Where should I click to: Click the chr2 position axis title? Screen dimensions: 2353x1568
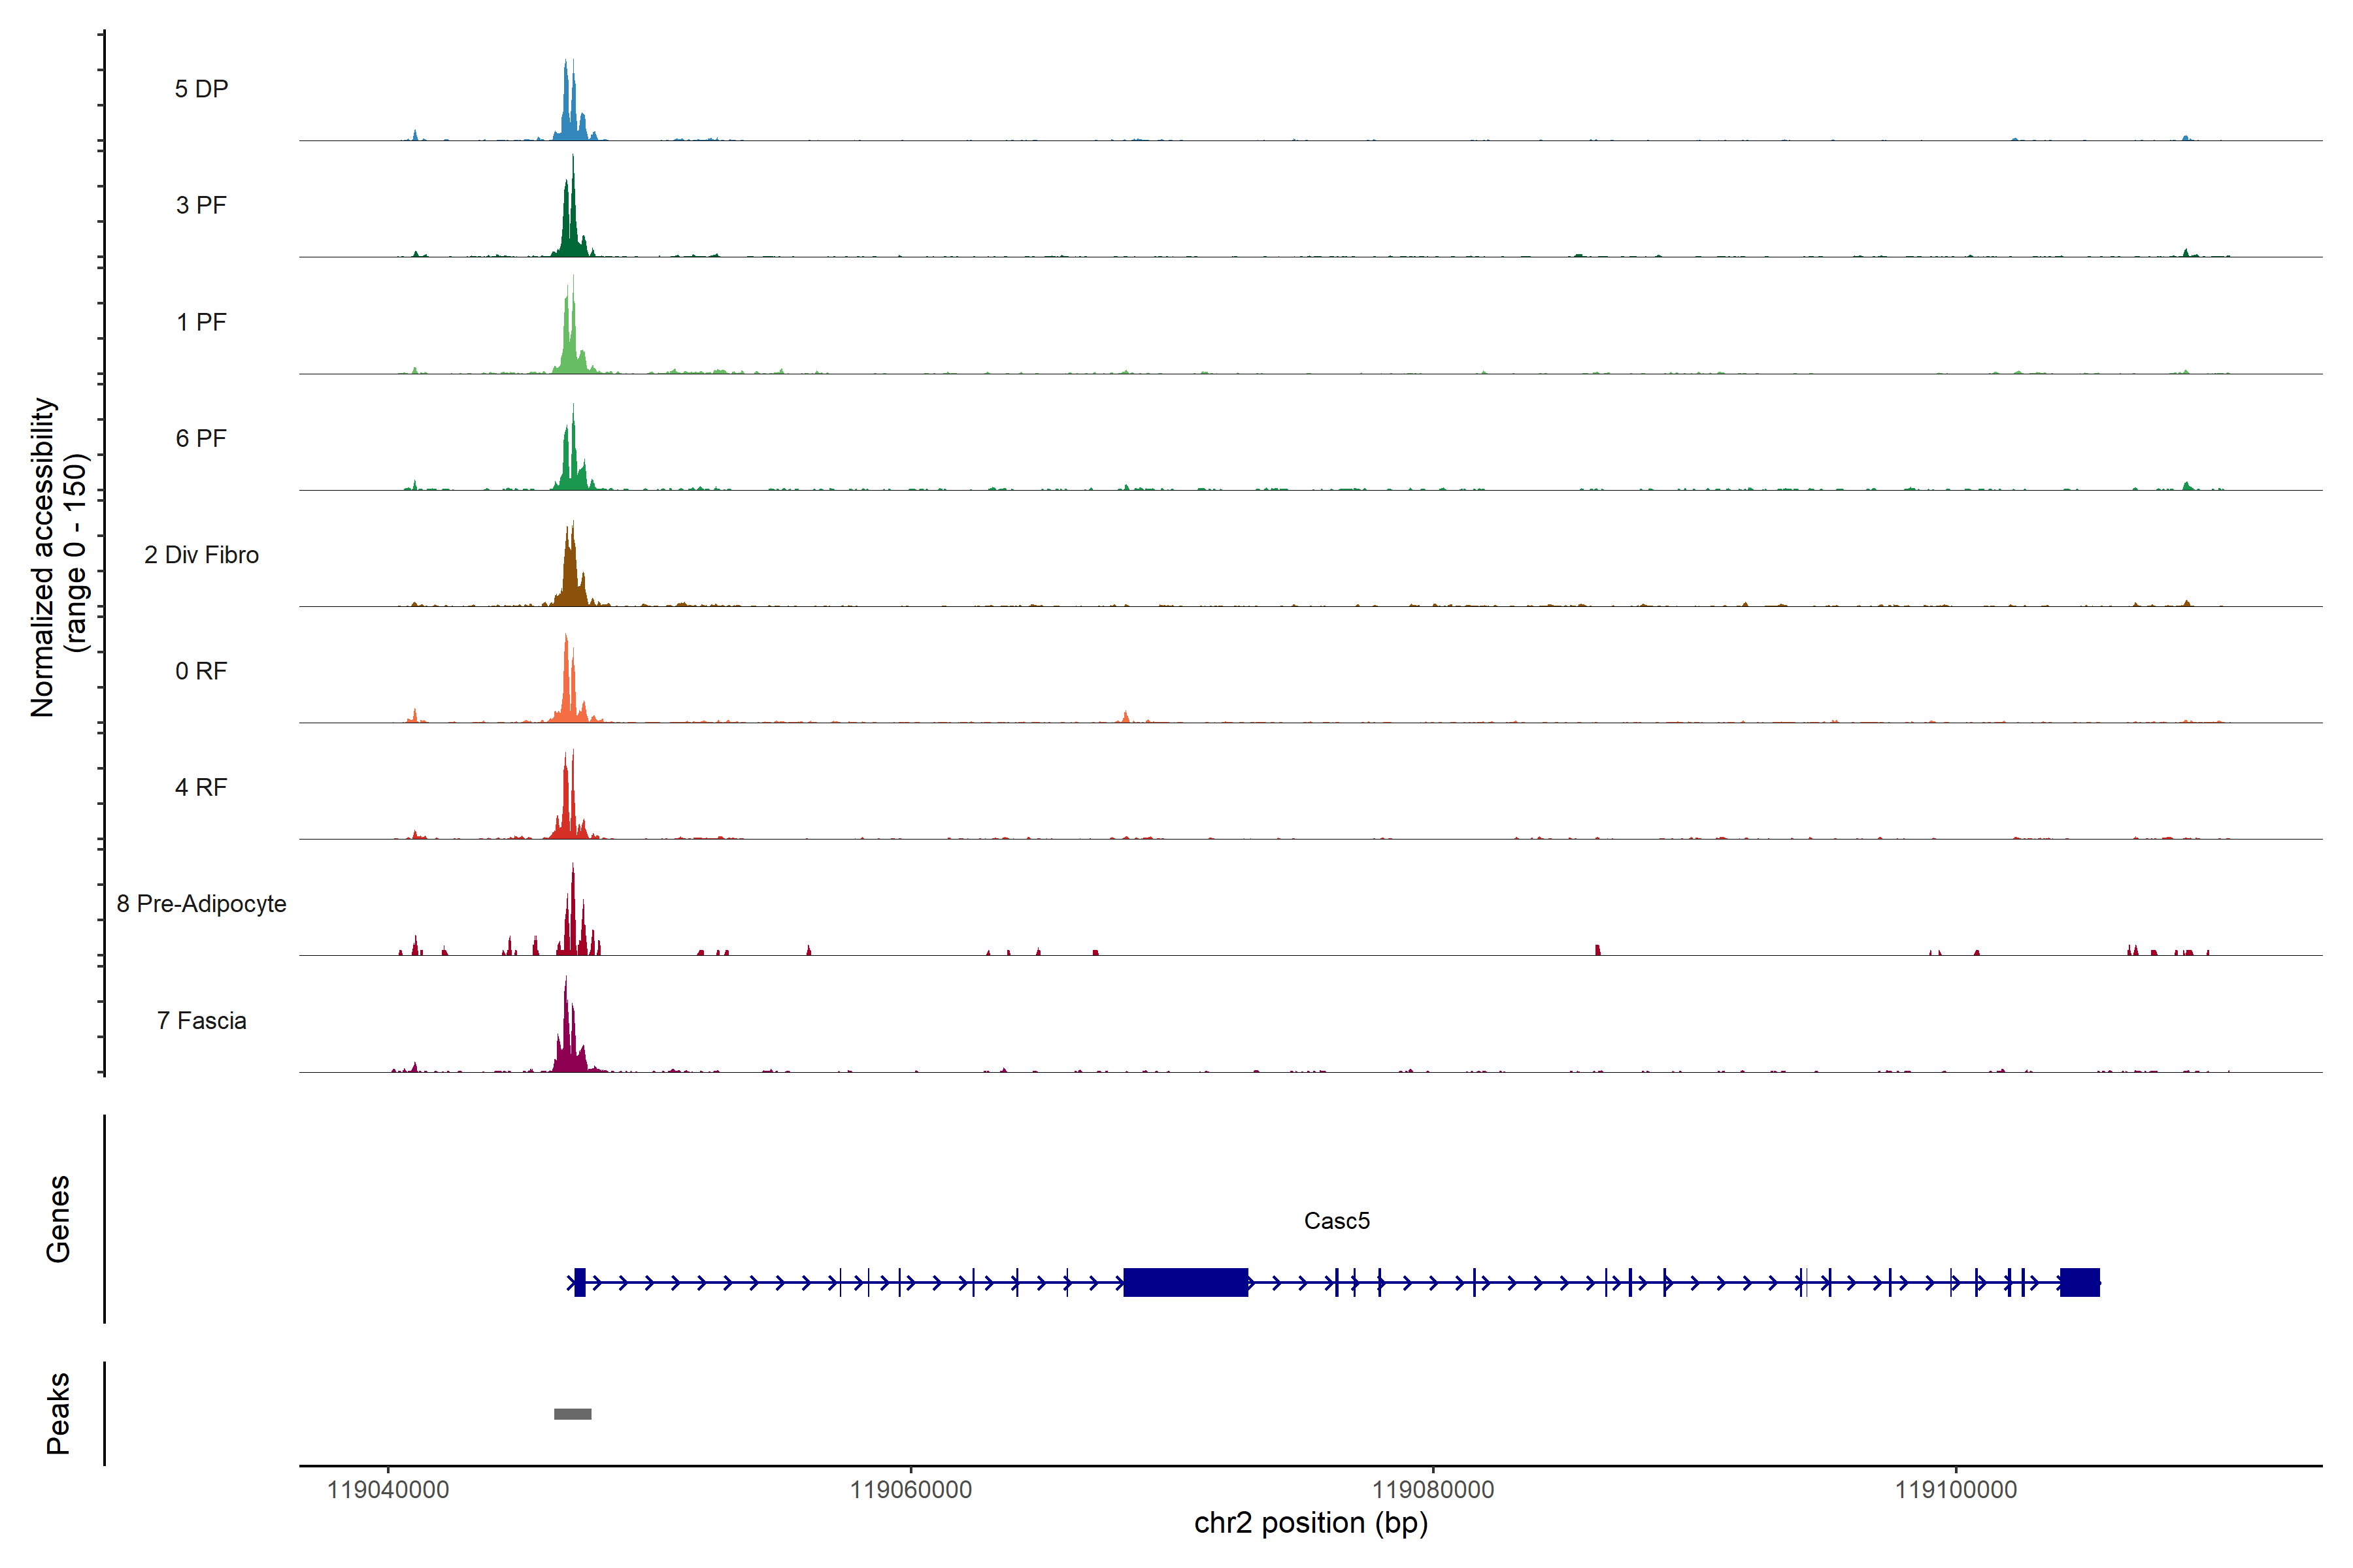point(1310,1523)
